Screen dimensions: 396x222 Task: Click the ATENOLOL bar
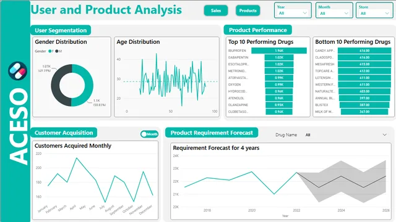[279, 98]
